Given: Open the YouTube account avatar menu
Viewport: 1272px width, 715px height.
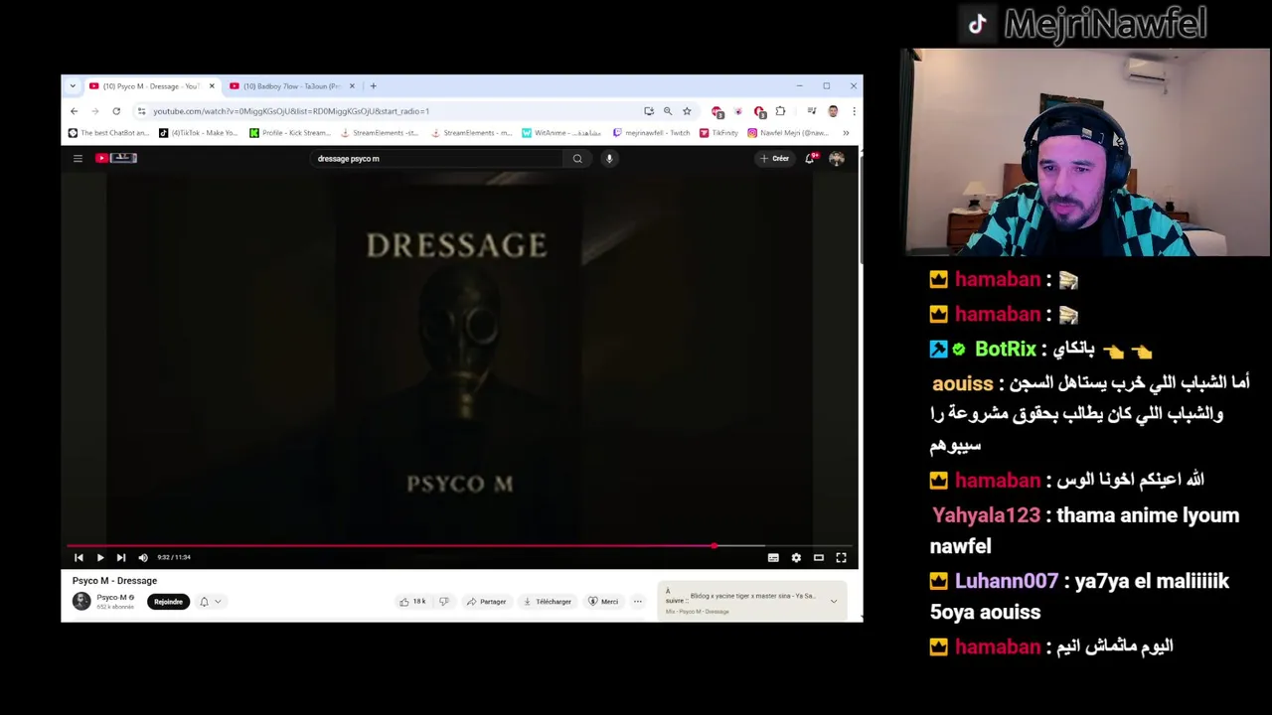Looking at the screenshot, I should point(837,159).
